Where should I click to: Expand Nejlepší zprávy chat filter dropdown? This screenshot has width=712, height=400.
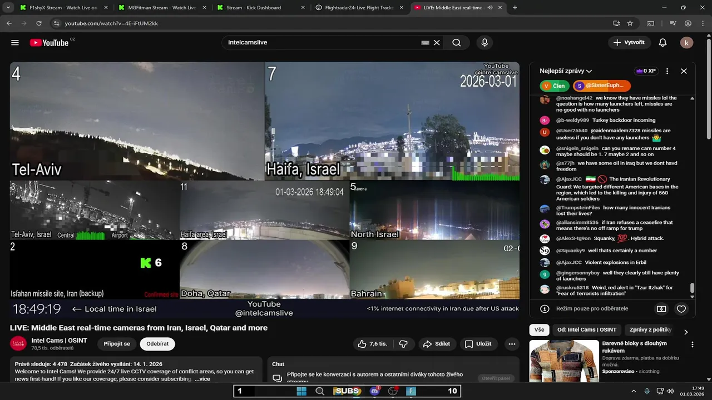click(x=566, y=71)
